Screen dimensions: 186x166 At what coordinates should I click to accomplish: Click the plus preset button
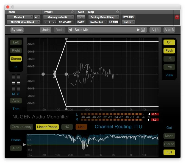[49, 22]
